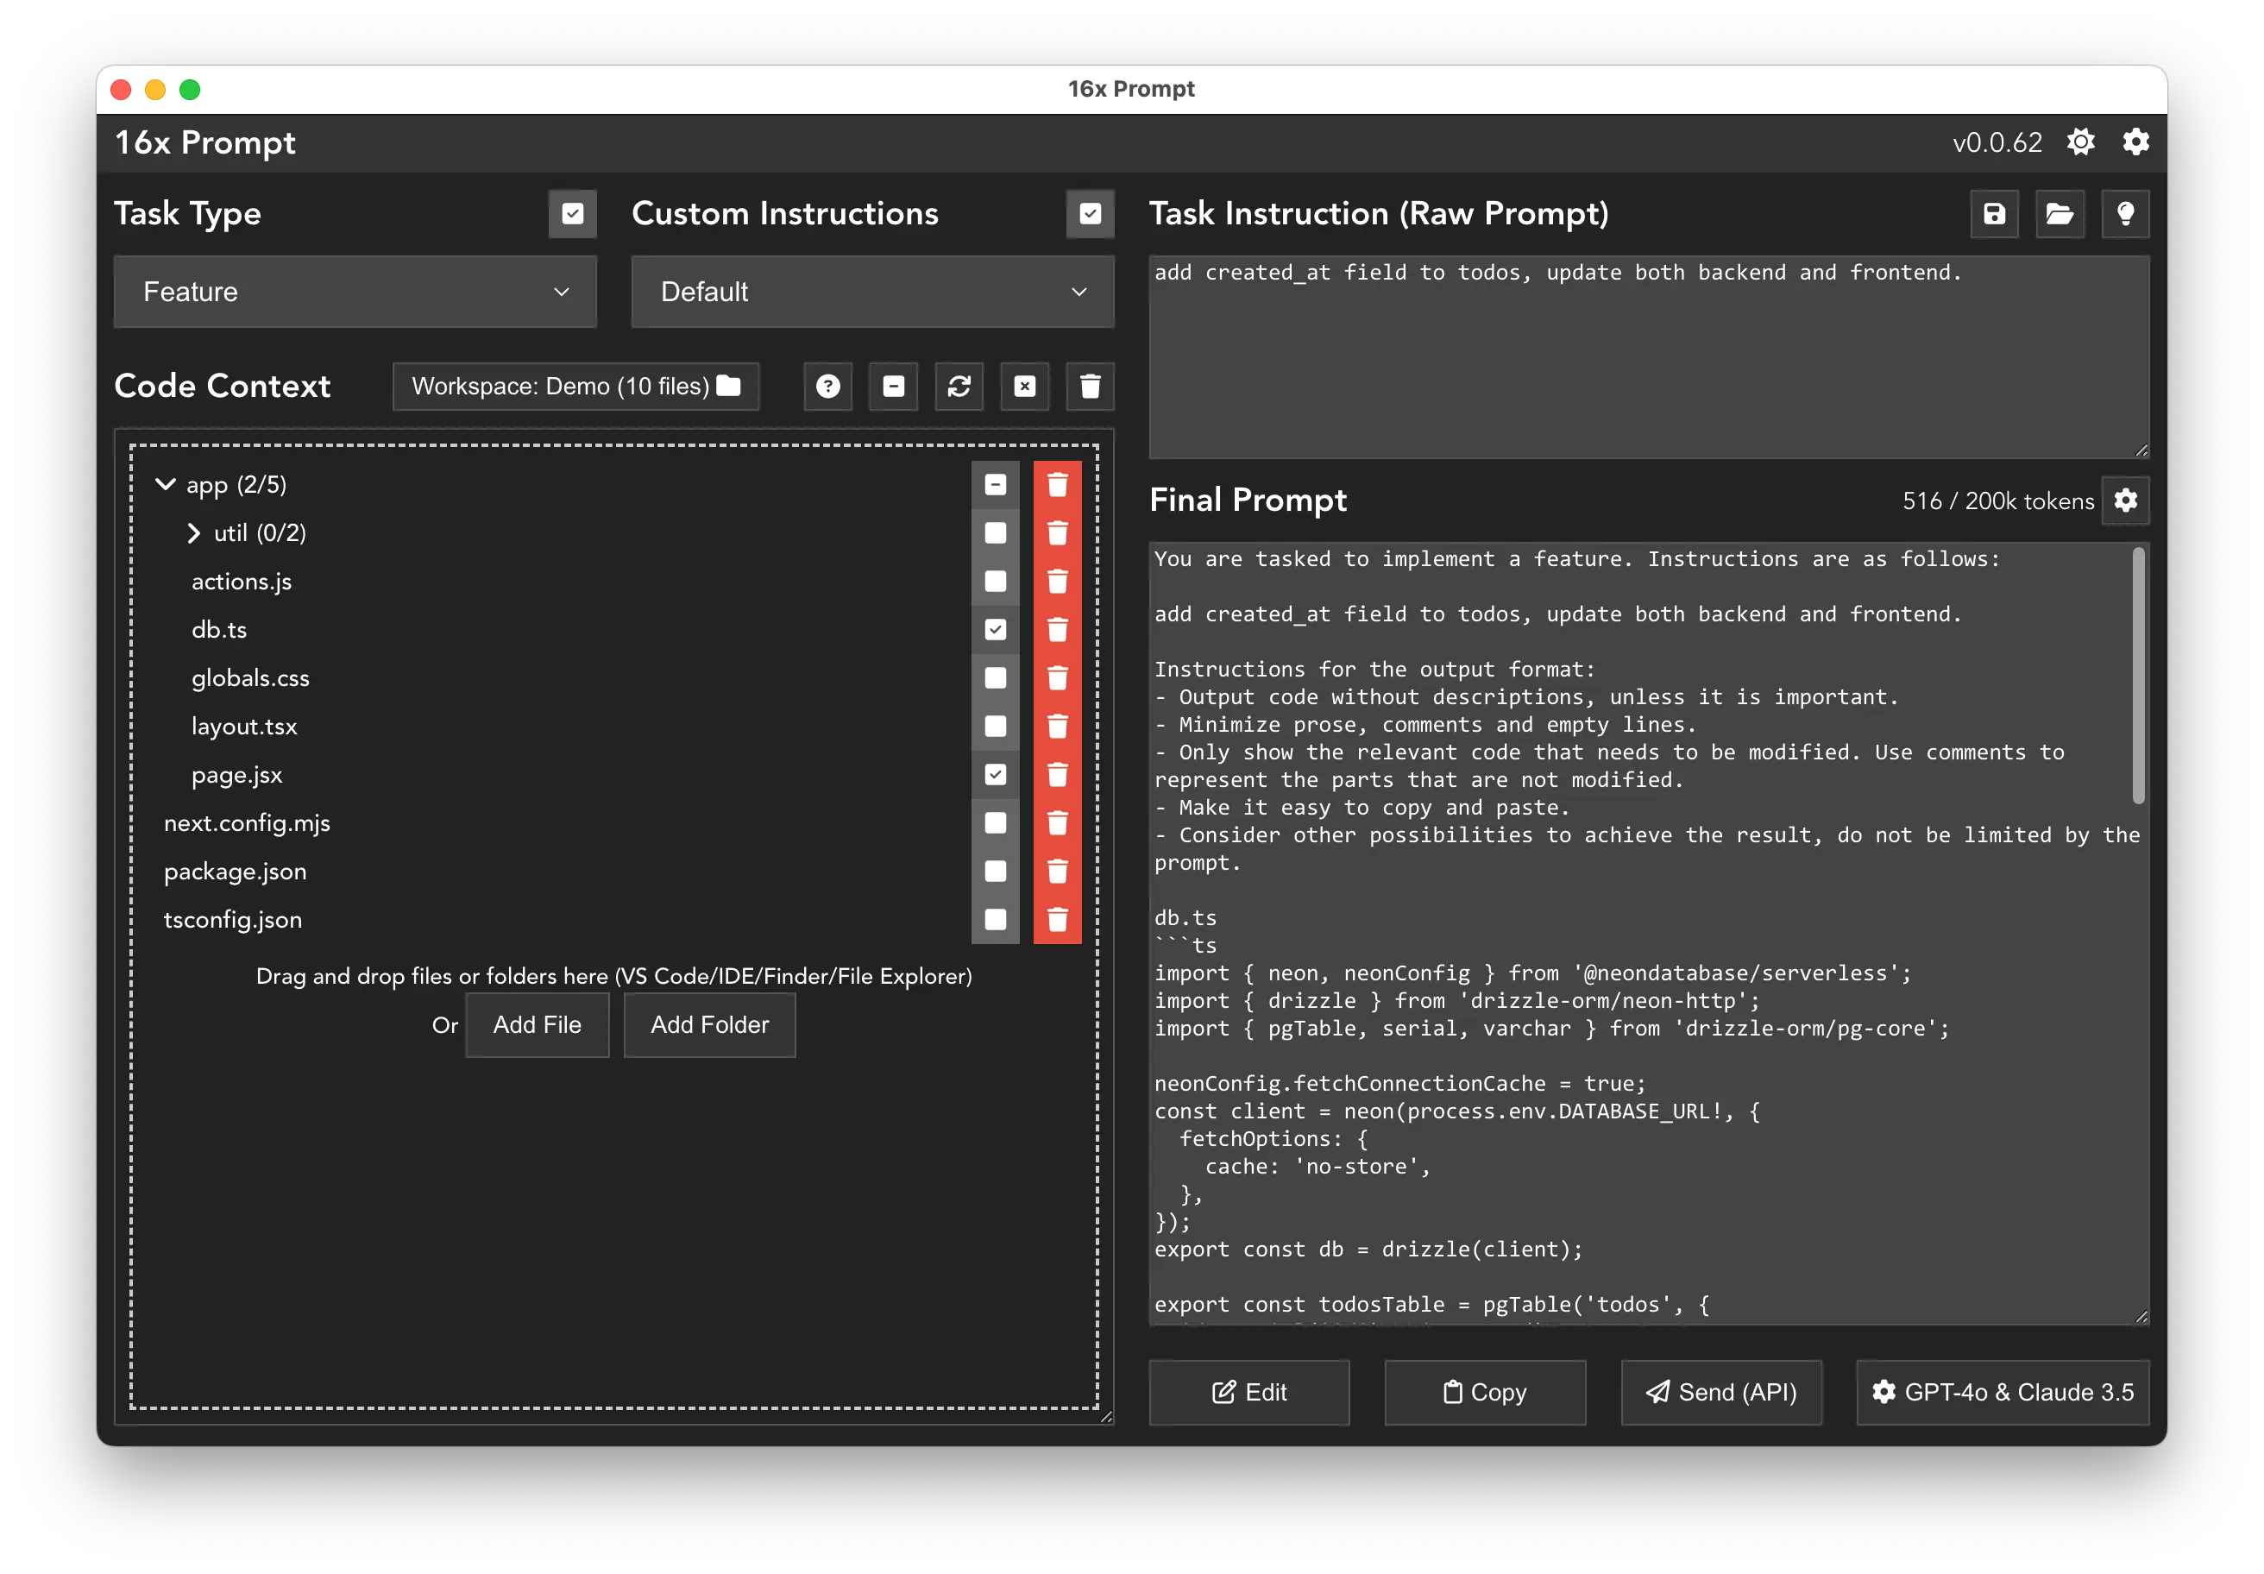Remove layout.tsx via its trash icon

pyautogui.click(x=1057, y=726)
